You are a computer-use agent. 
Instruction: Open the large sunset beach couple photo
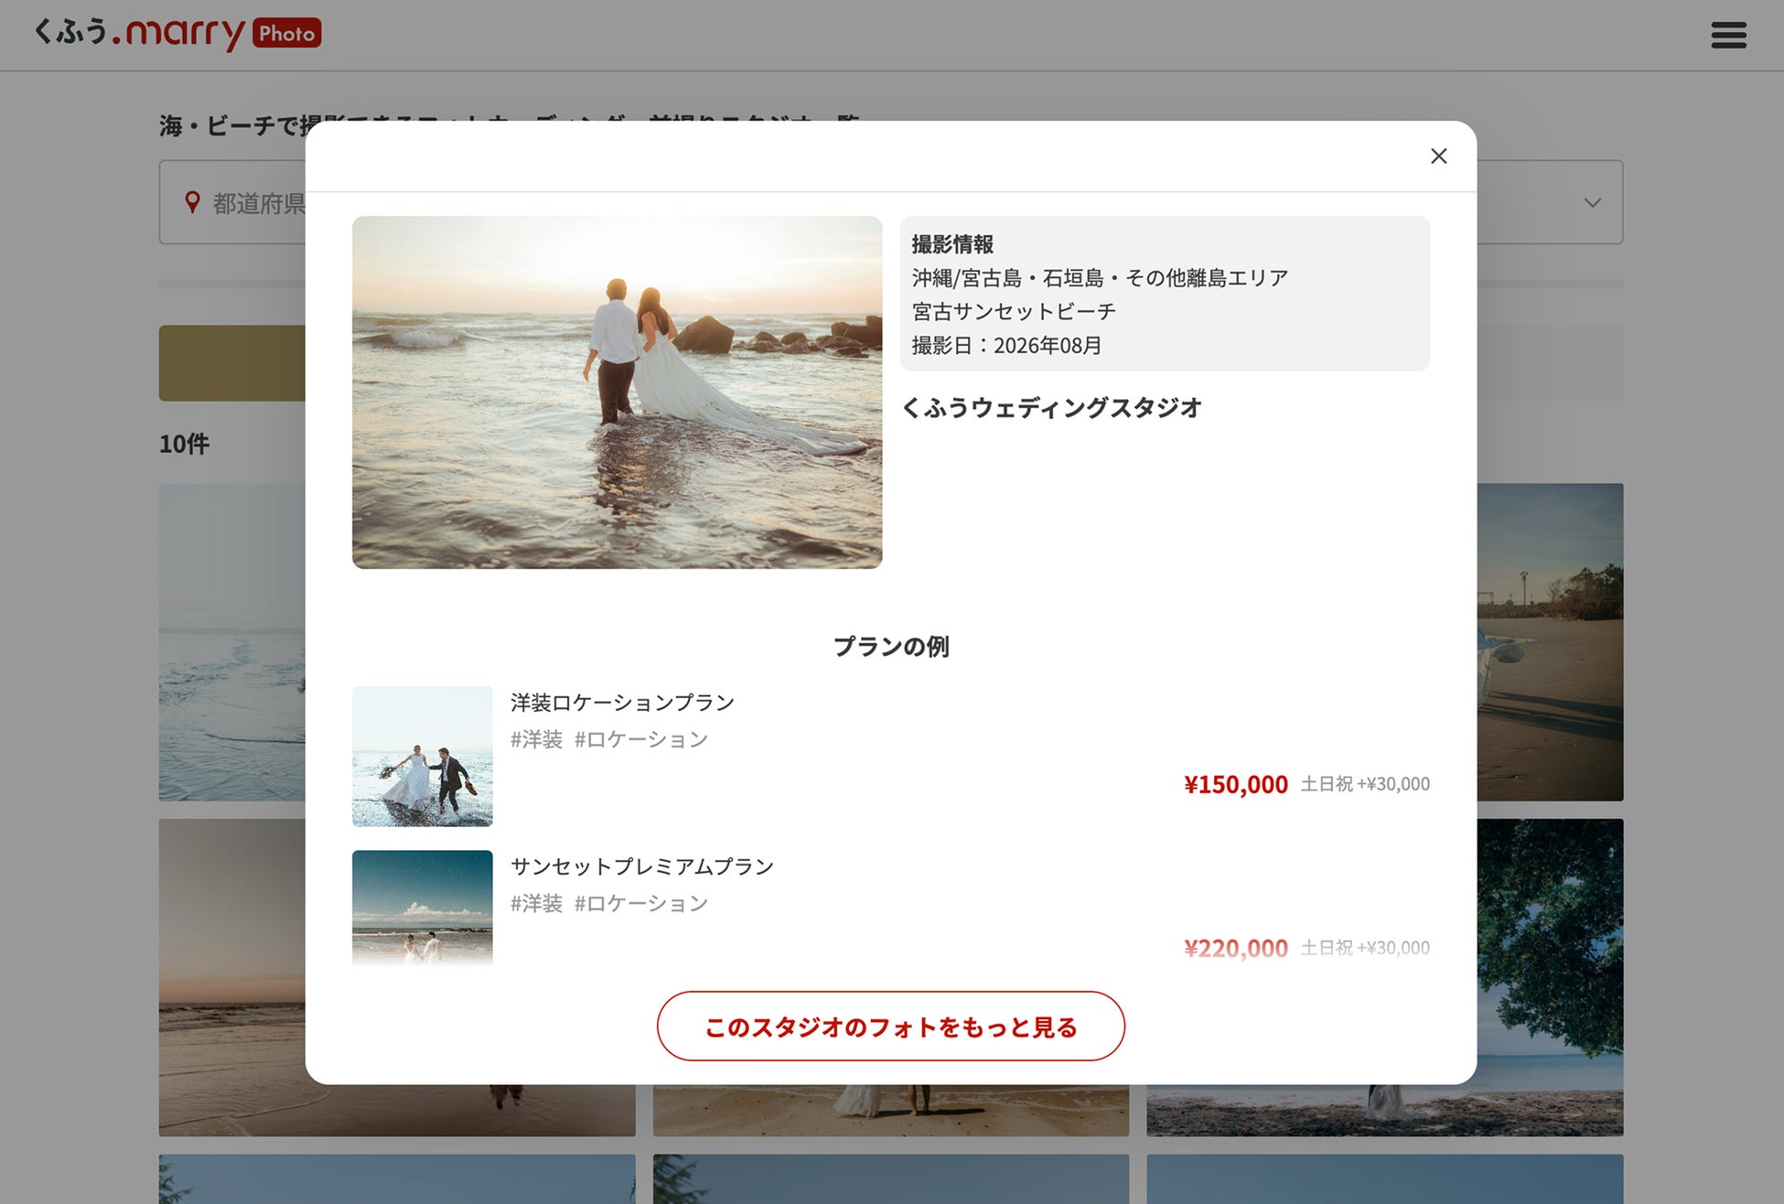coord(617,392)
